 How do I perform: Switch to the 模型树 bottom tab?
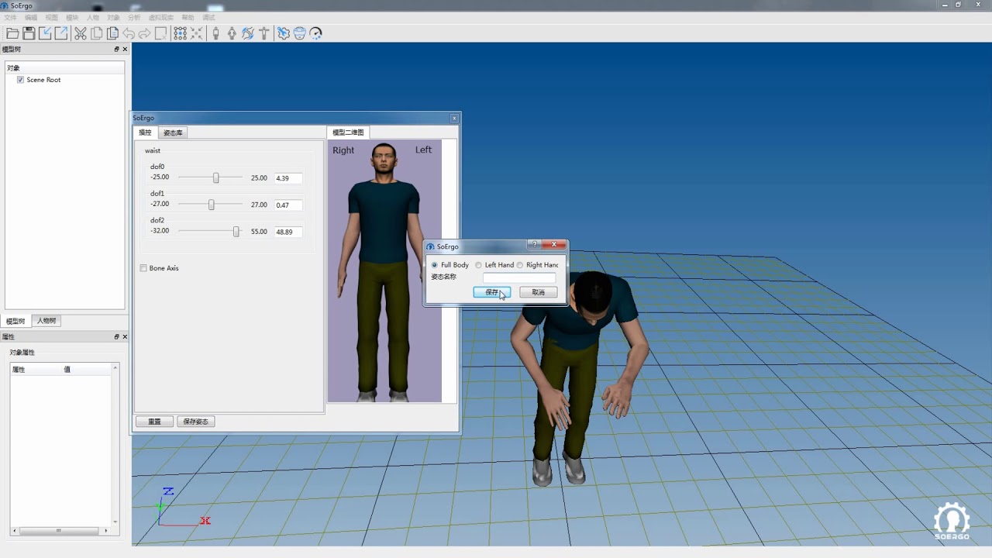click(15, 321)
